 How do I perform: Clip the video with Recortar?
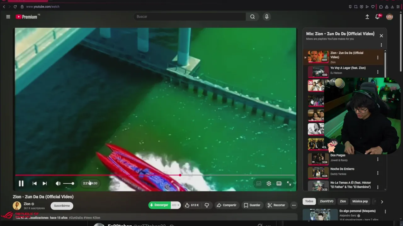click(x=276, y=205)
